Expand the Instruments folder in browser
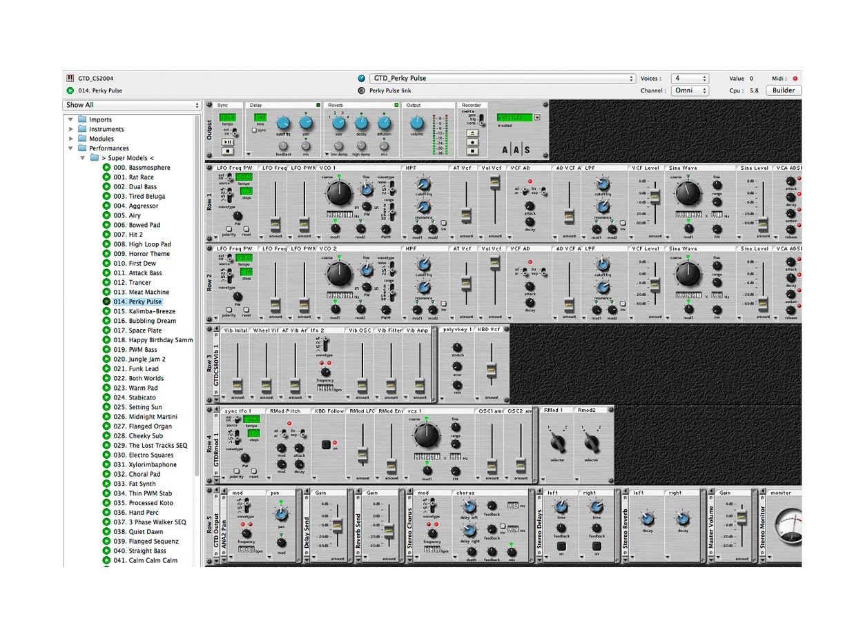 (70, 129)
